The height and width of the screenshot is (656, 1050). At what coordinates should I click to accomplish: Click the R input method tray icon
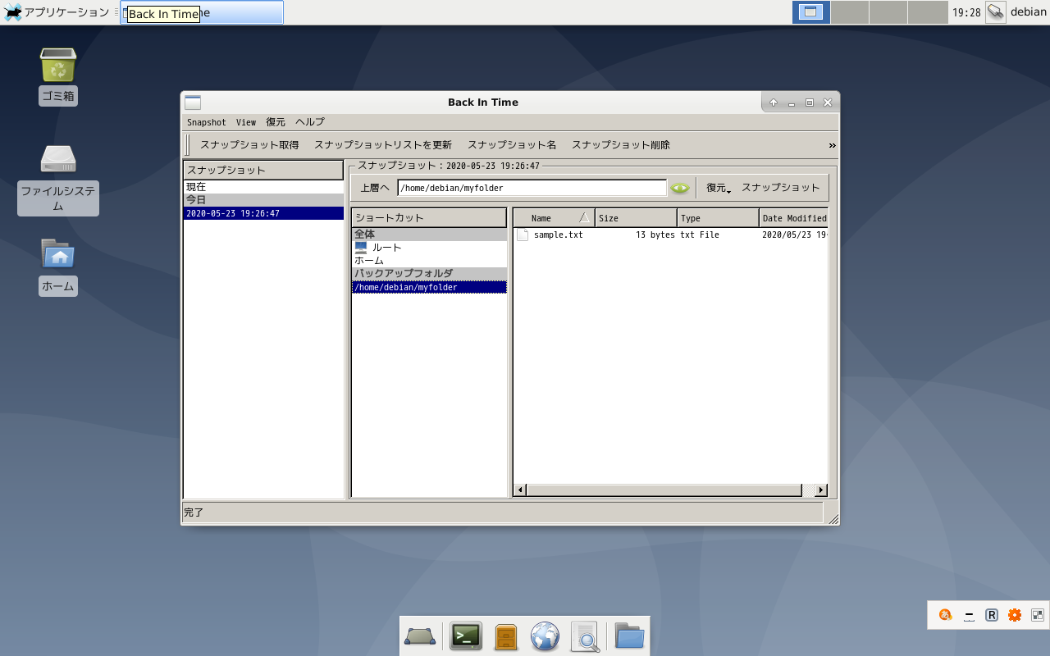992,615
